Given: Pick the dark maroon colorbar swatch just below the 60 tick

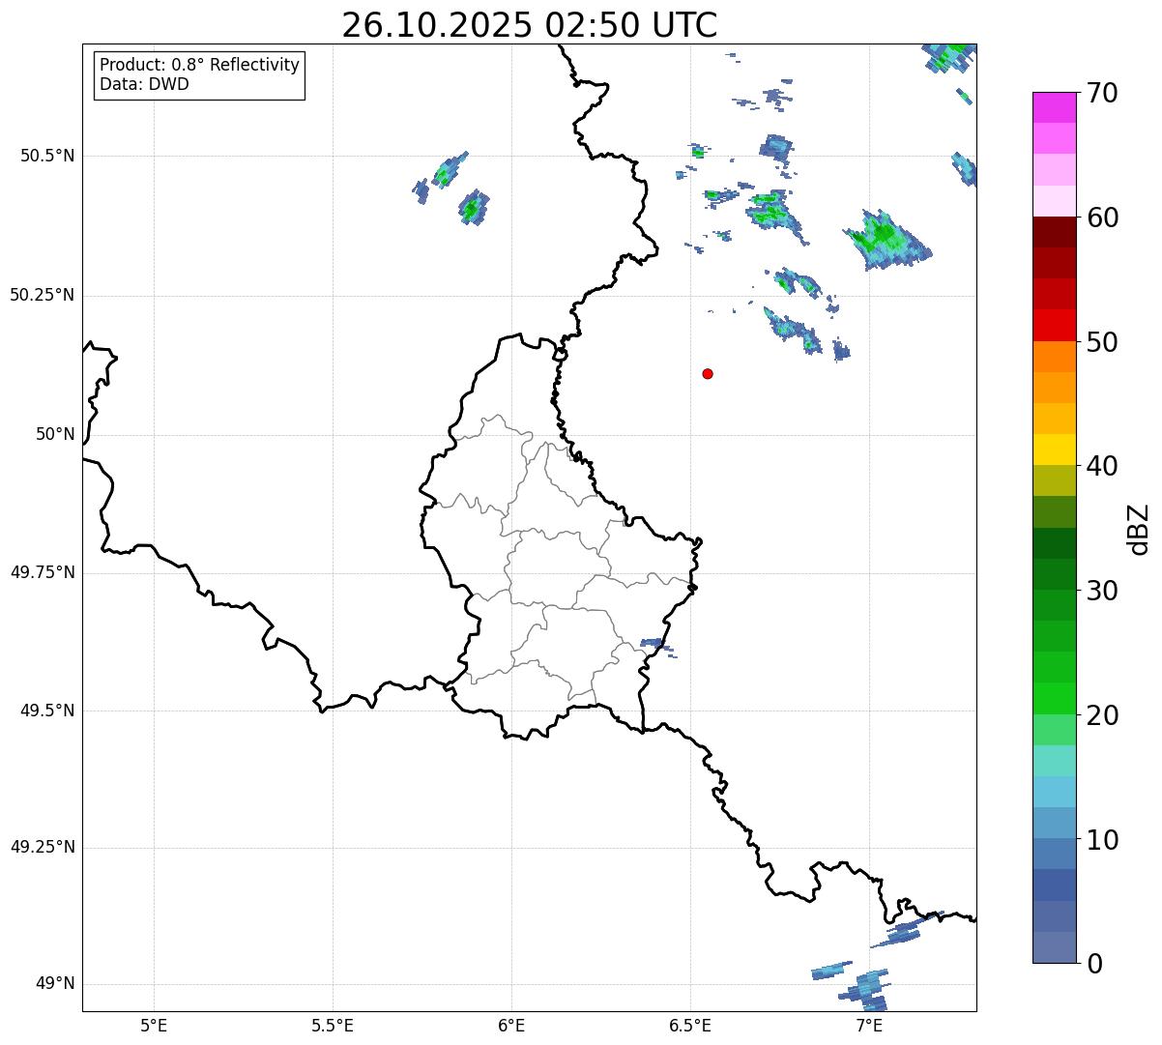Looking at the screenshot, I should [1054, 232].
